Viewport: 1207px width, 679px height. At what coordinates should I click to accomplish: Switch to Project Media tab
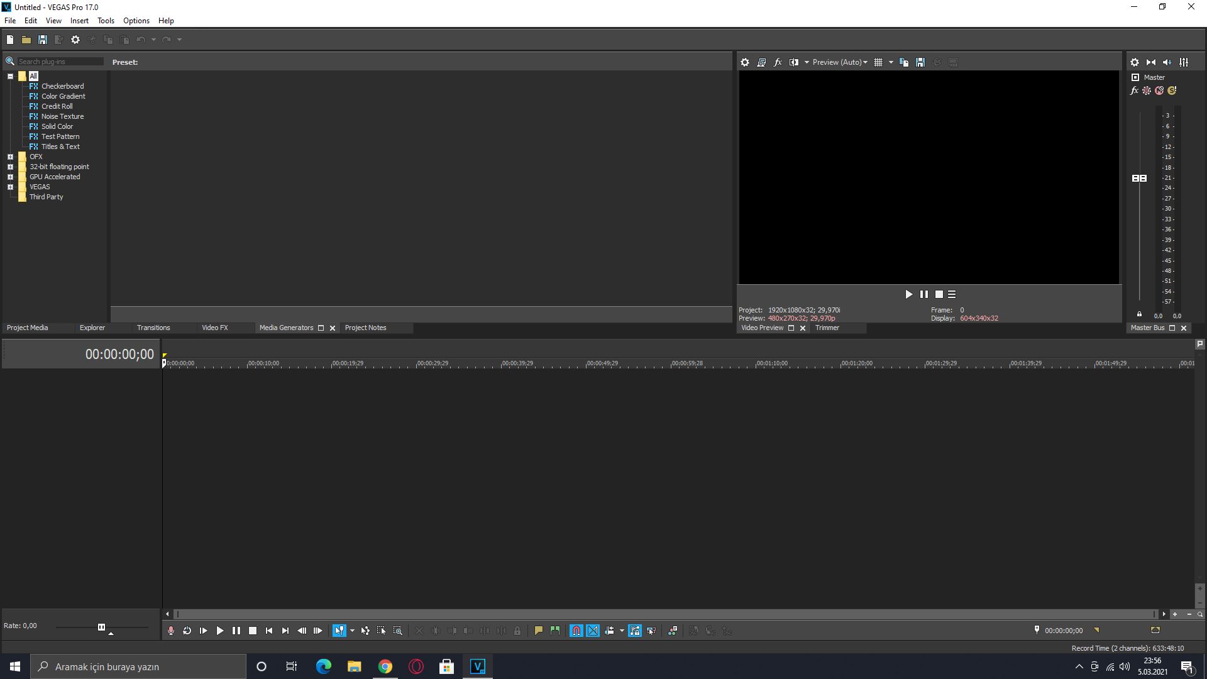28,328
